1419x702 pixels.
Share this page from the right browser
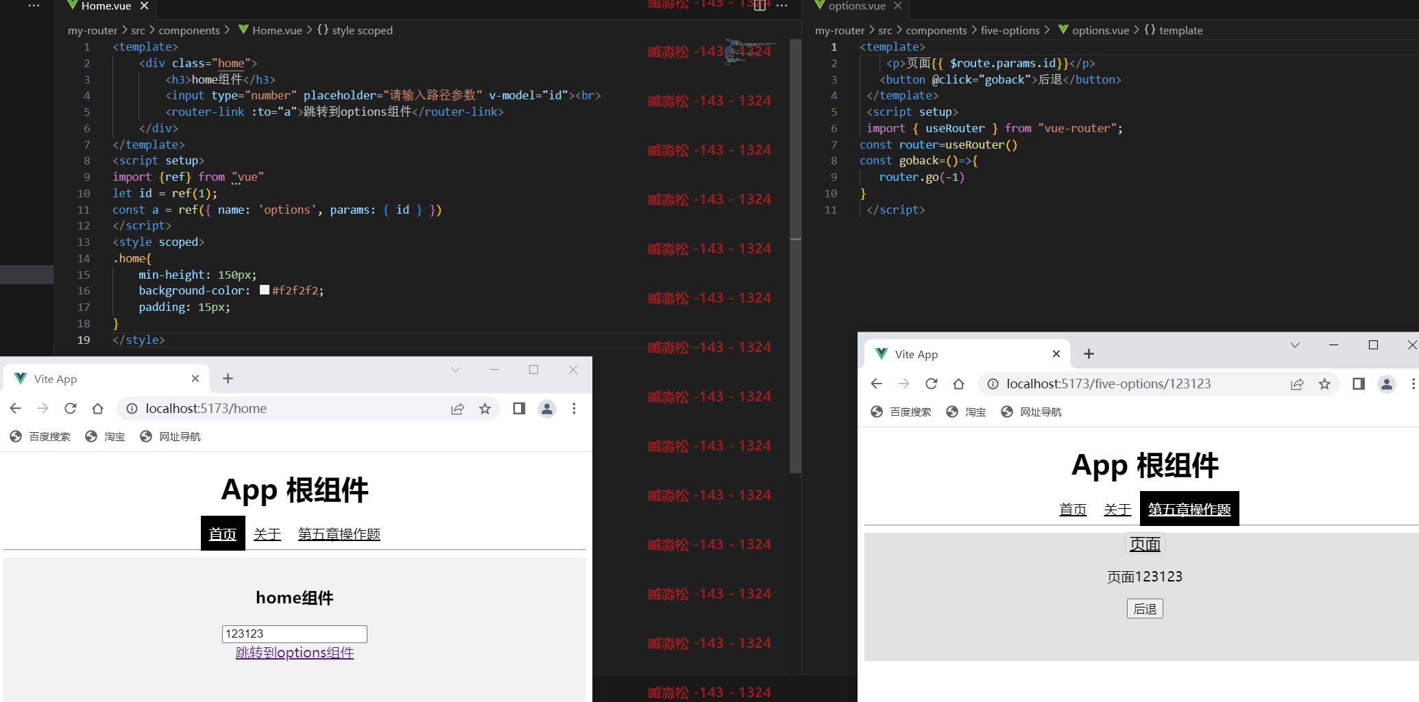1297,384
